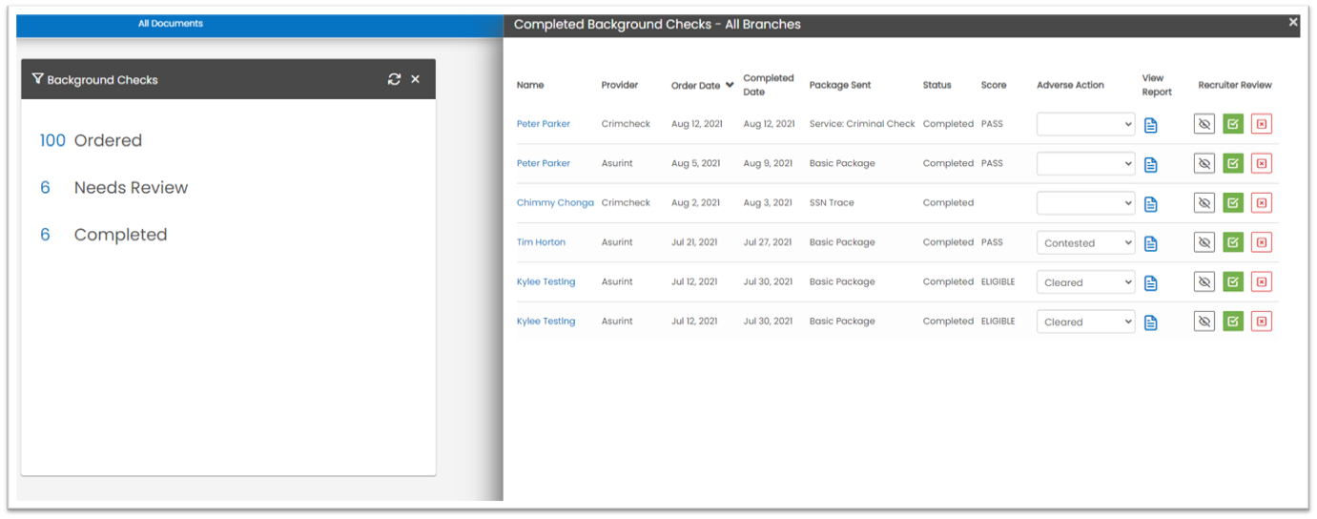The height and width of the screenshot is (519, 1317).
Task: View report for Peter Parker's Crimcheck order
Action: (1150, 125)
